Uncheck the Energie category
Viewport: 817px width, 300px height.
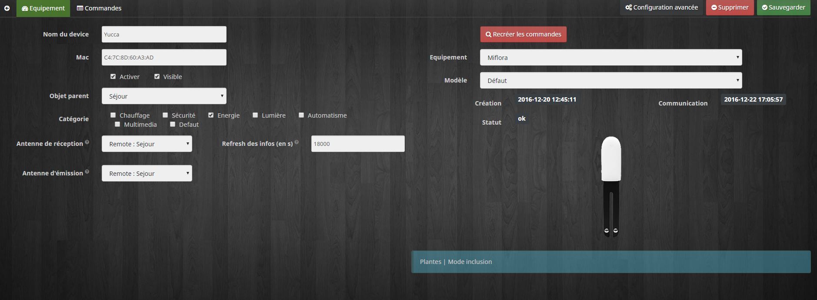point(211,115)
